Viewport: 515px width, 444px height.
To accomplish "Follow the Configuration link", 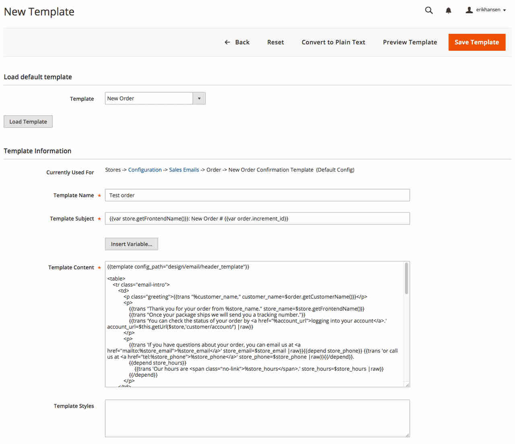I will tap(145, 170).
